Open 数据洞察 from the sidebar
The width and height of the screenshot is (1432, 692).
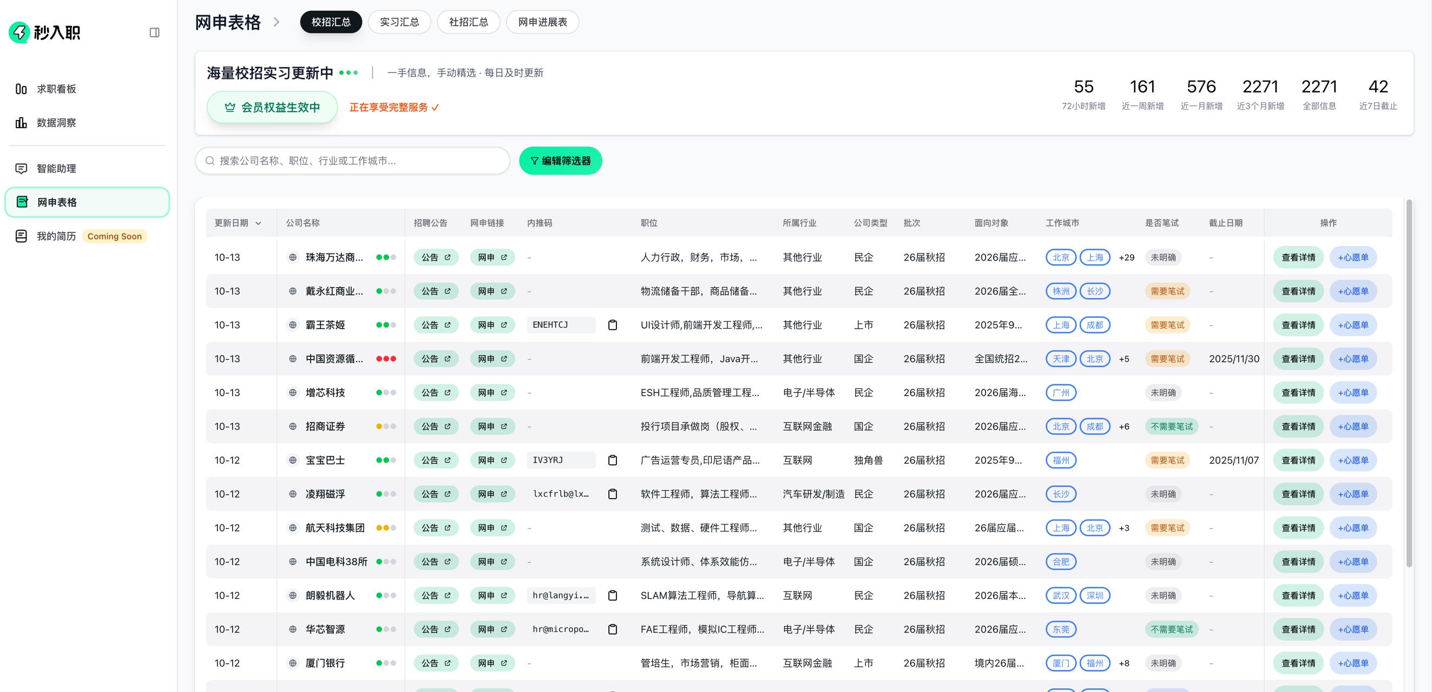(87, 123)
